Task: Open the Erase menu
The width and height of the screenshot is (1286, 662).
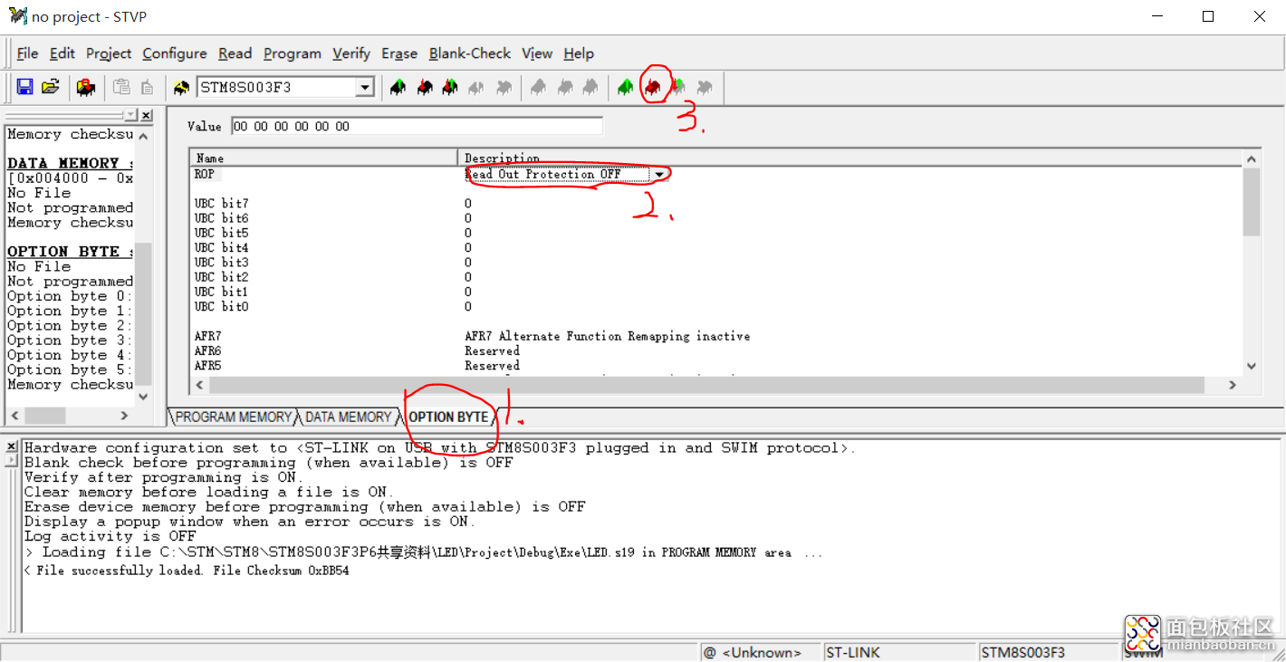Action: pos(399,53)
